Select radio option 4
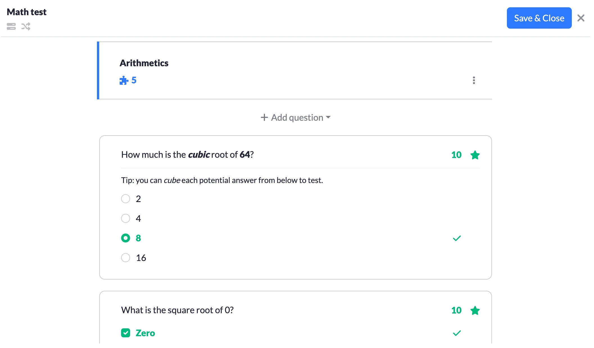Viewport: 594px width, 348px height. point(126,218)
